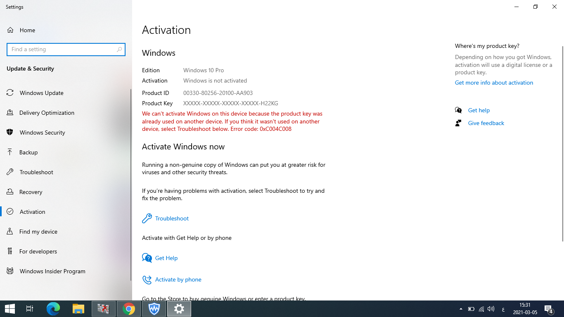Restore down the Settings window
Viewport: 564px width, 317px height.
(x=536, y=7)
